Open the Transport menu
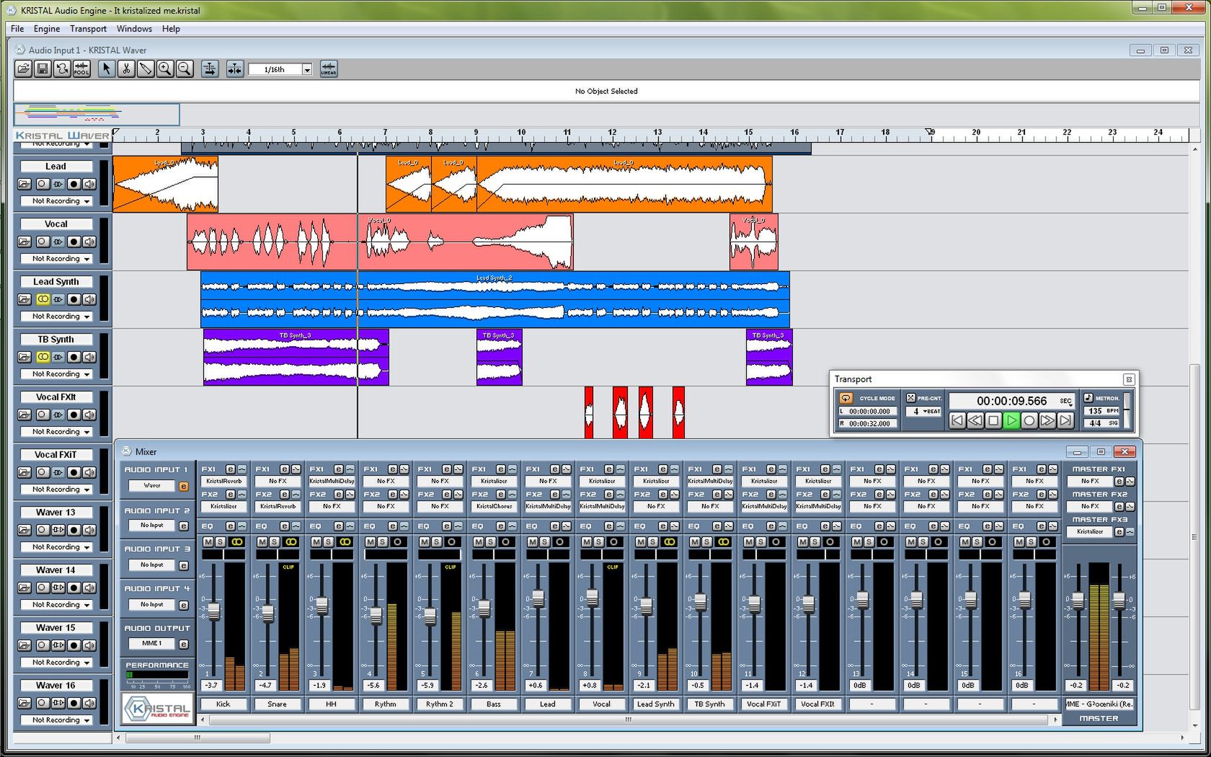This screenshot has width=1211, height=757. coord(88,29)
